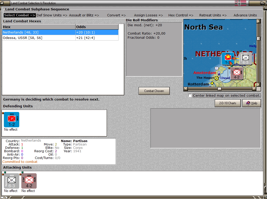Click the port anchor icon near Amsterdam
The width and height of the screenshot is (267, 199).
(217, 68)
